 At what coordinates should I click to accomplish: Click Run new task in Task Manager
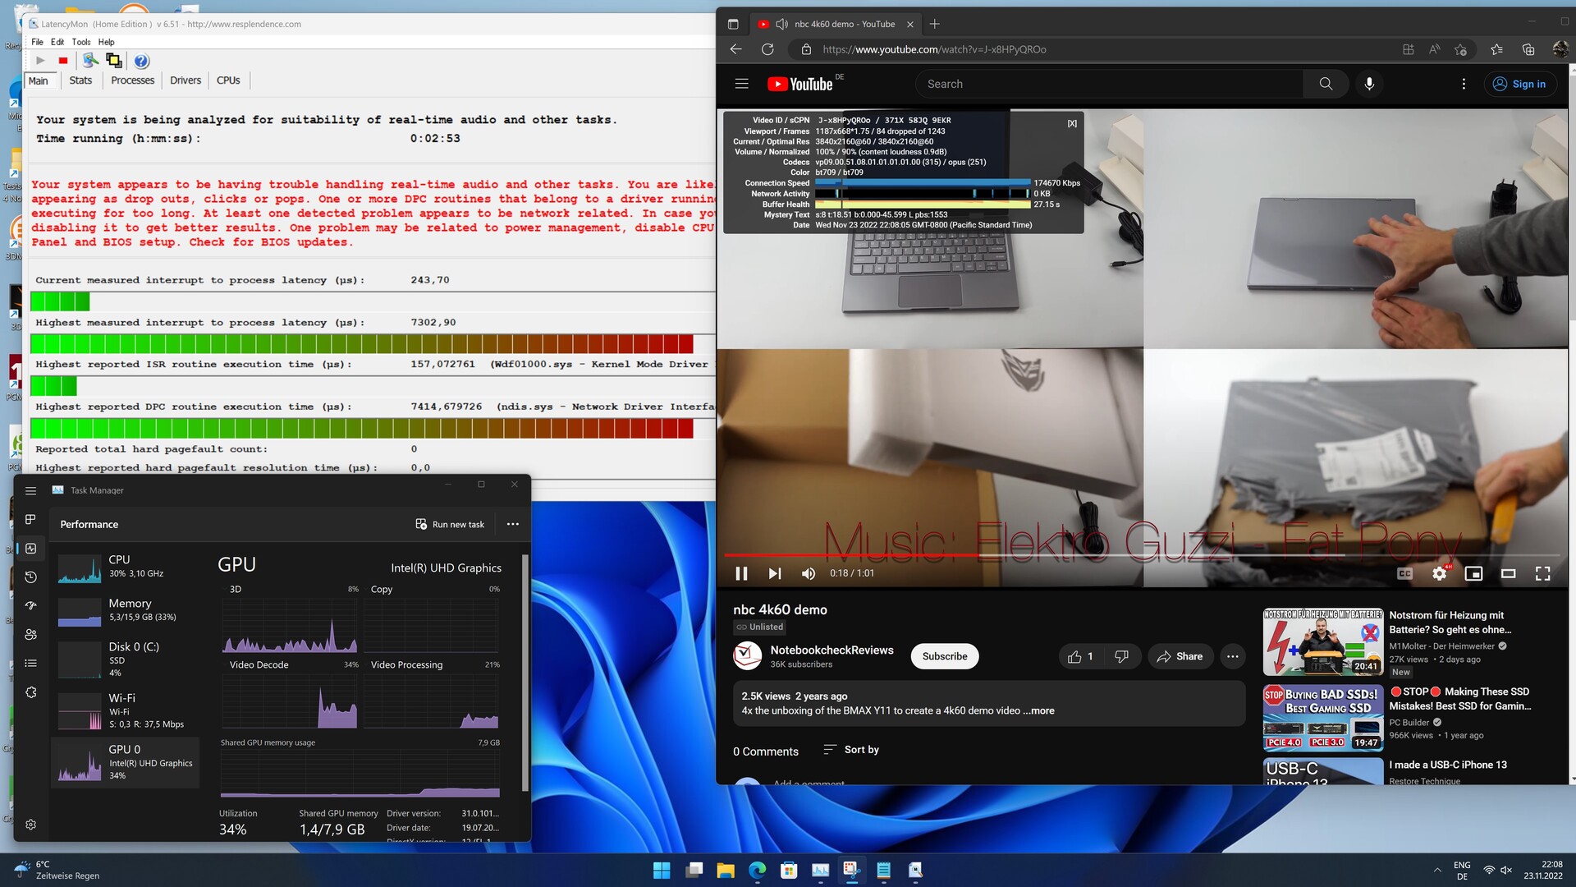[450, 524]
